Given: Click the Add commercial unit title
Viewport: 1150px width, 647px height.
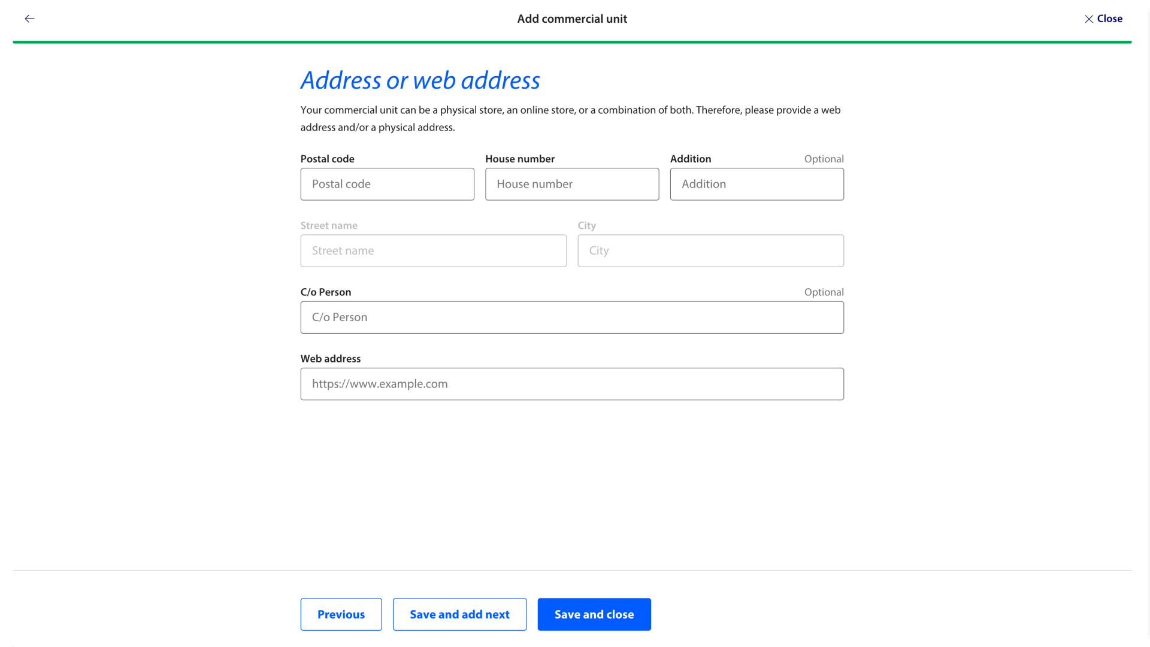Looking at the screenshot, I should 571,19.
